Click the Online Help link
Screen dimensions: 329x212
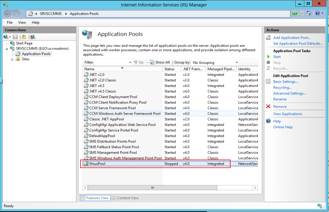283,127
